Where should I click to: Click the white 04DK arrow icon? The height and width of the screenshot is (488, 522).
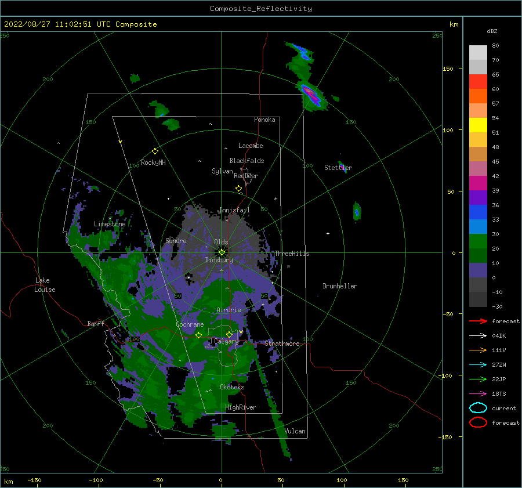tap(478, 335)
